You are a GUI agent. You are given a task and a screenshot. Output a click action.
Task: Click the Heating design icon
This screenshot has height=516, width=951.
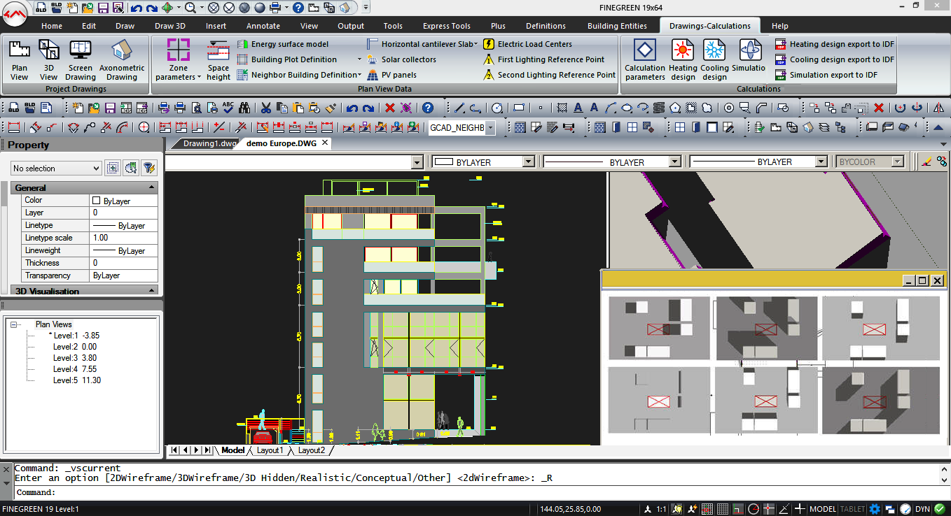[682, 59]
